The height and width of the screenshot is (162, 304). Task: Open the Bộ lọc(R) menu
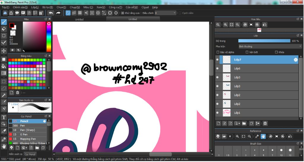click(48, 7)
